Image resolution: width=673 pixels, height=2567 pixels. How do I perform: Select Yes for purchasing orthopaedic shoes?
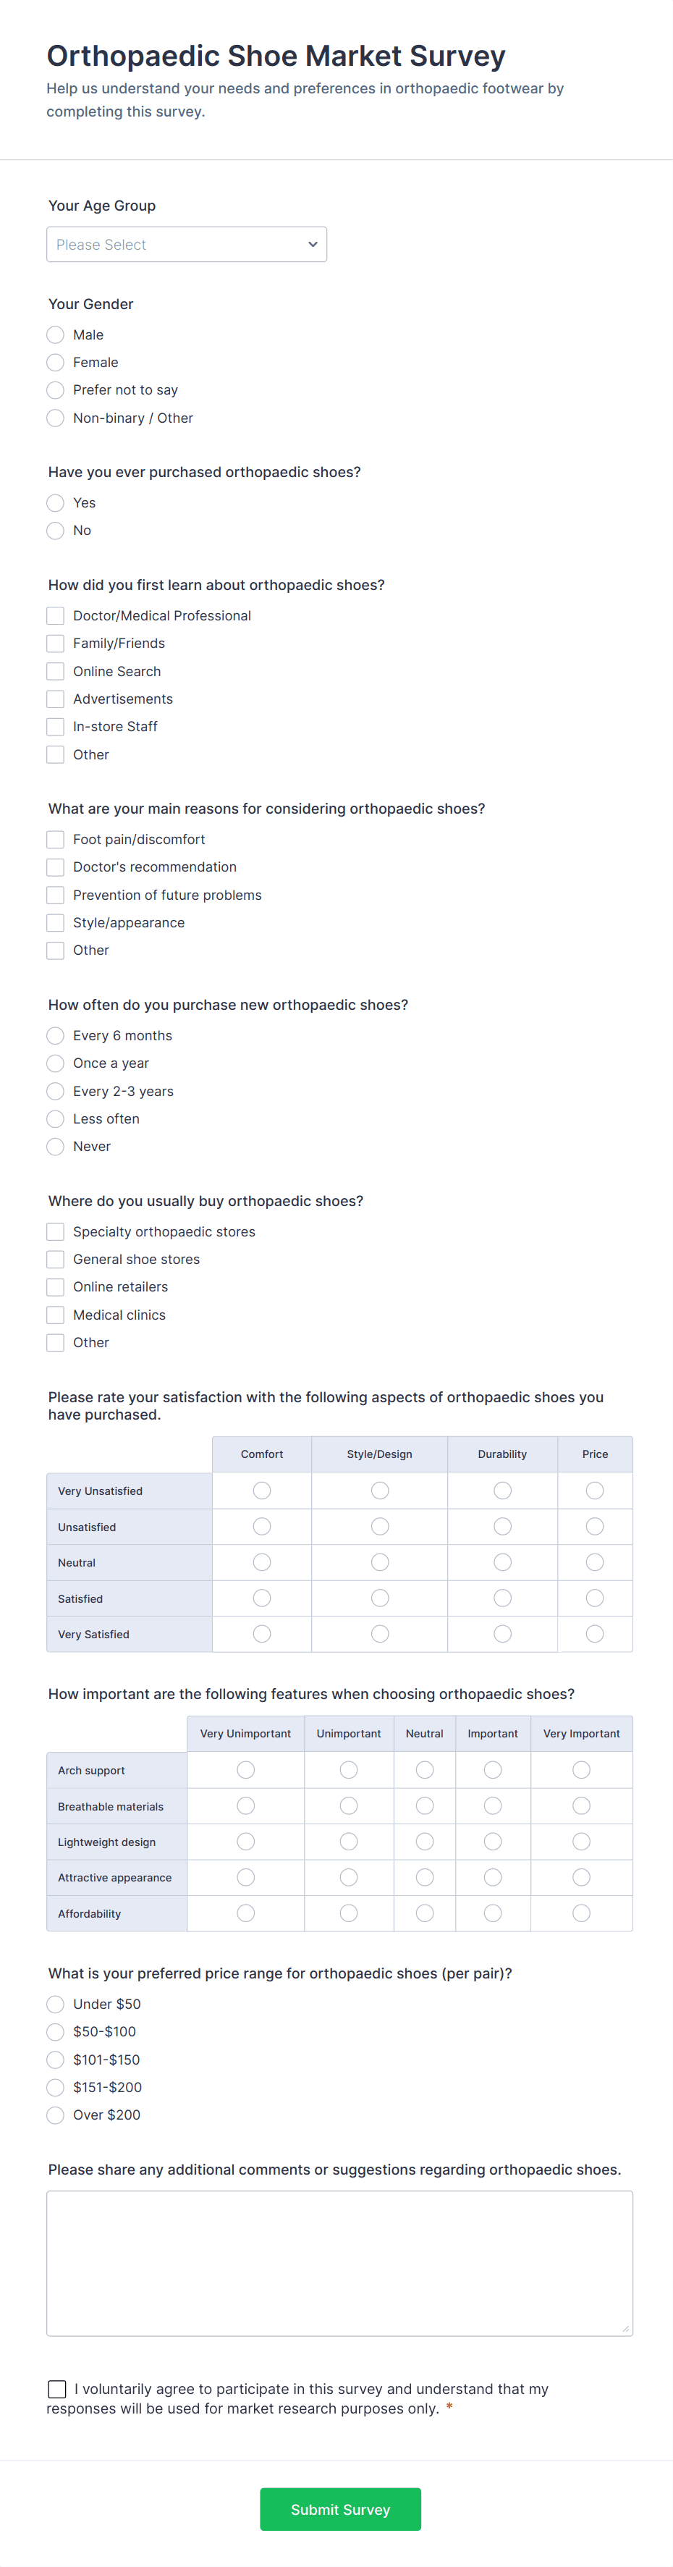(x=55, y=502)
